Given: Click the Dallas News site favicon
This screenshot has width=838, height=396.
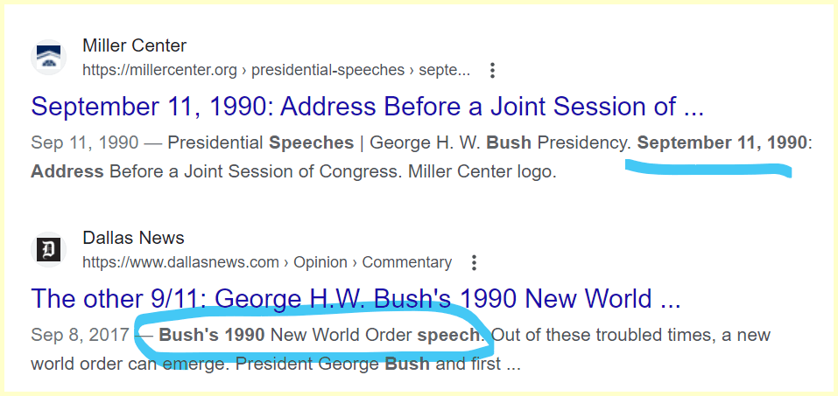Looking at the screenshot, I should [49, 250].
